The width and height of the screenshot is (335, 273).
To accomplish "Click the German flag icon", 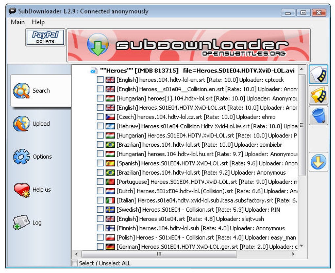I will (110, 247).
